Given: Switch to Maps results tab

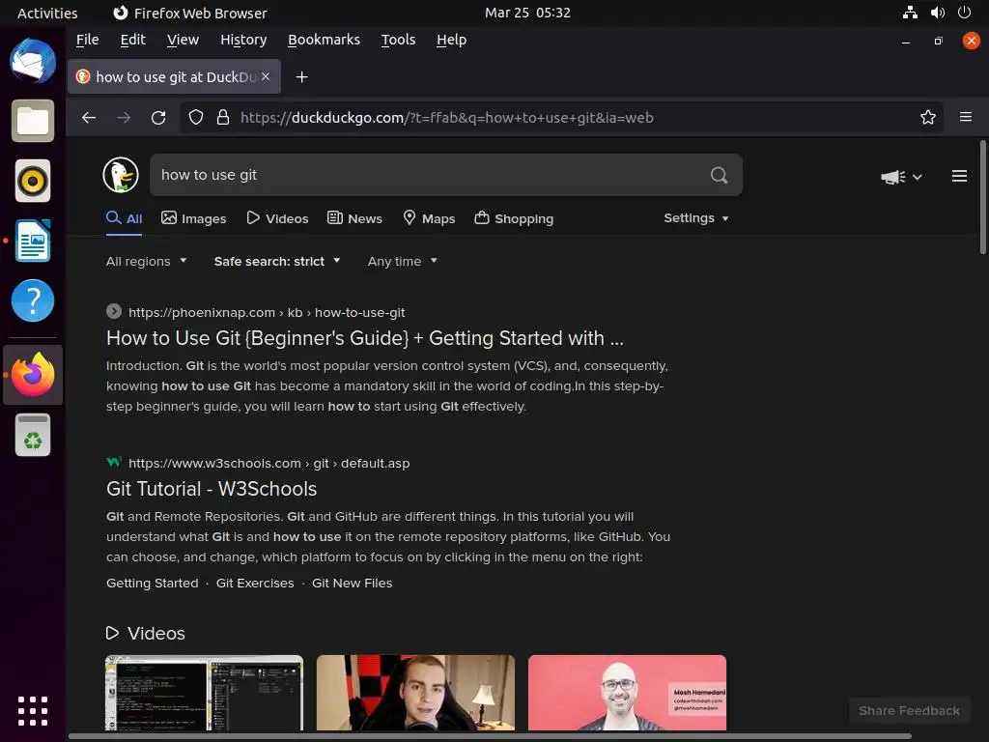Looking at the screenshot, I should pyautogui.click(x=429, y=218).
